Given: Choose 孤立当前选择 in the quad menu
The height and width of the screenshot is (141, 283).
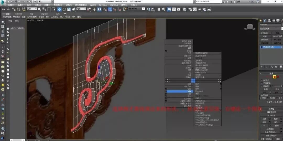Looking at the screenshot, I should tap(207, 56).
